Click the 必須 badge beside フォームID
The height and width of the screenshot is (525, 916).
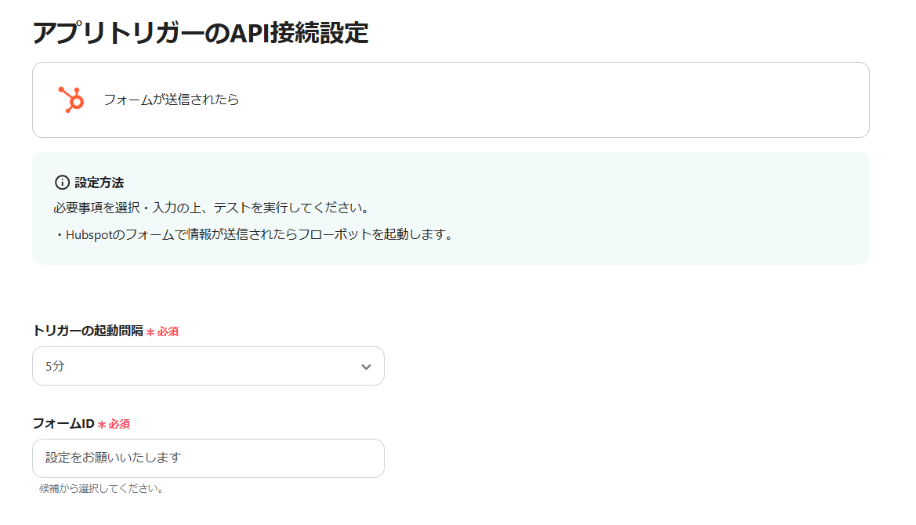tap(119, 424)
